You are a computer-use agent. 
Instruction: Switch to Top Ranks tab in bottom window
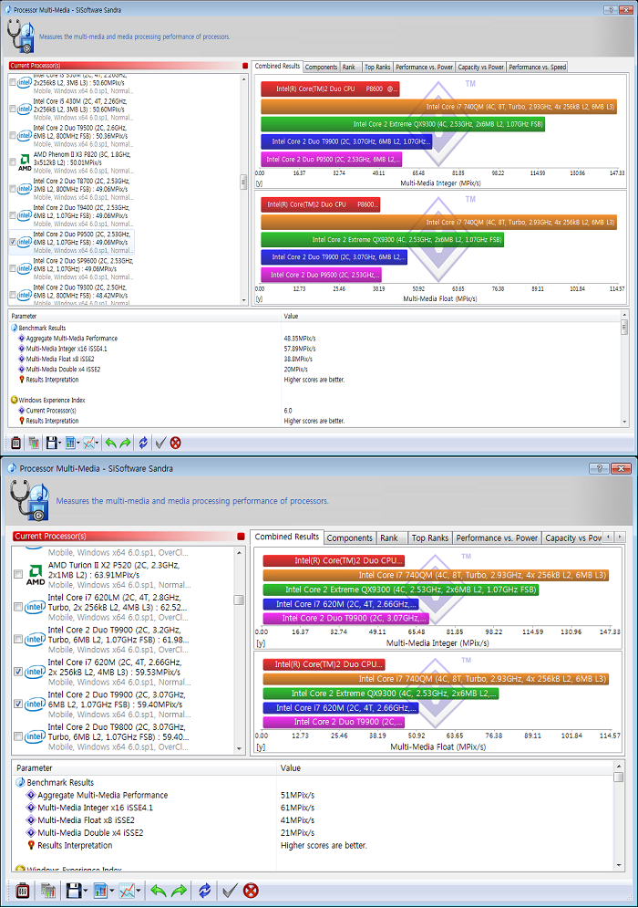(x=430, y=538)
